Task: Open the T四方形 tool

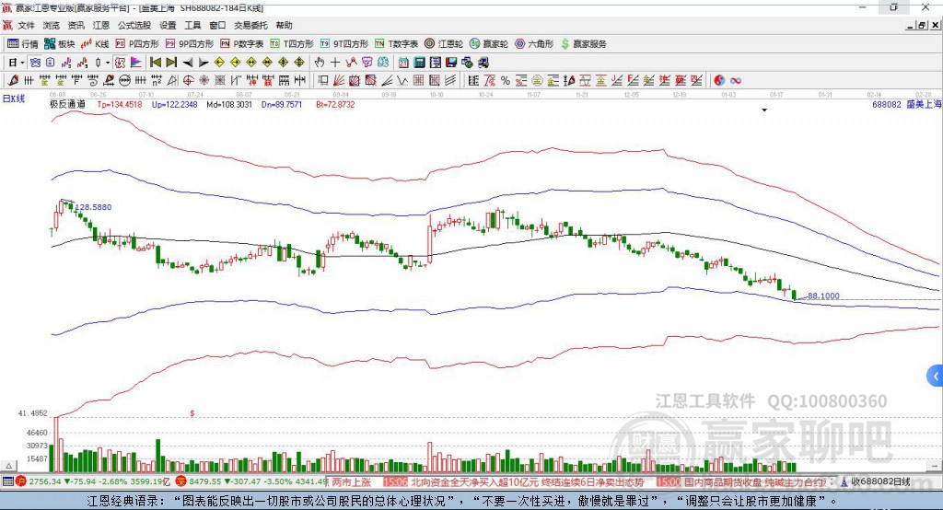Action: tap(292, 44)
